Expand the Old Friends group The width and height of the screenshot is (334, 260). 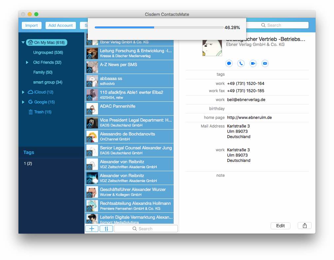click(27, 62)
